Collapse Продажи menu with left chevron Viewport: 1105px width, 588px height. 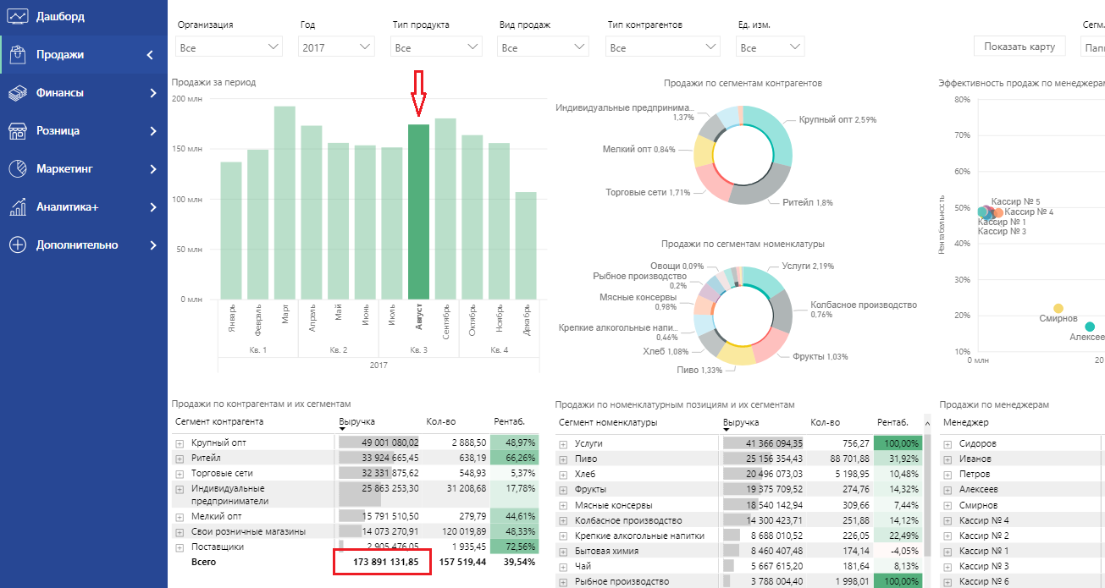click(150, 55)
